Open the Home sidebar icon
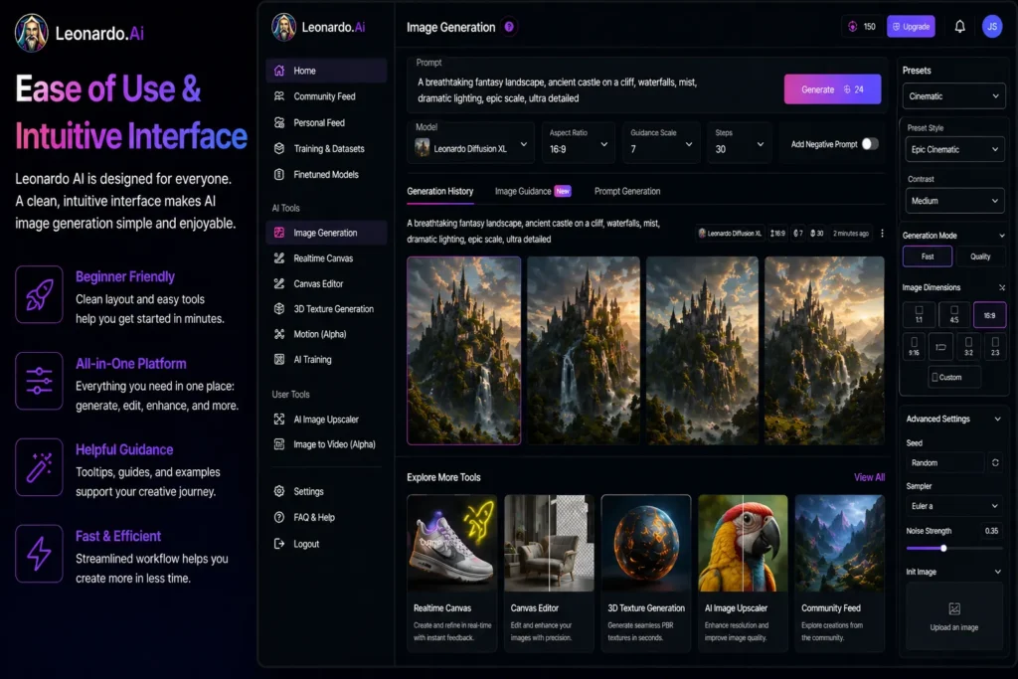Viewport: 1018px width, 679px height. coord(279,71)
